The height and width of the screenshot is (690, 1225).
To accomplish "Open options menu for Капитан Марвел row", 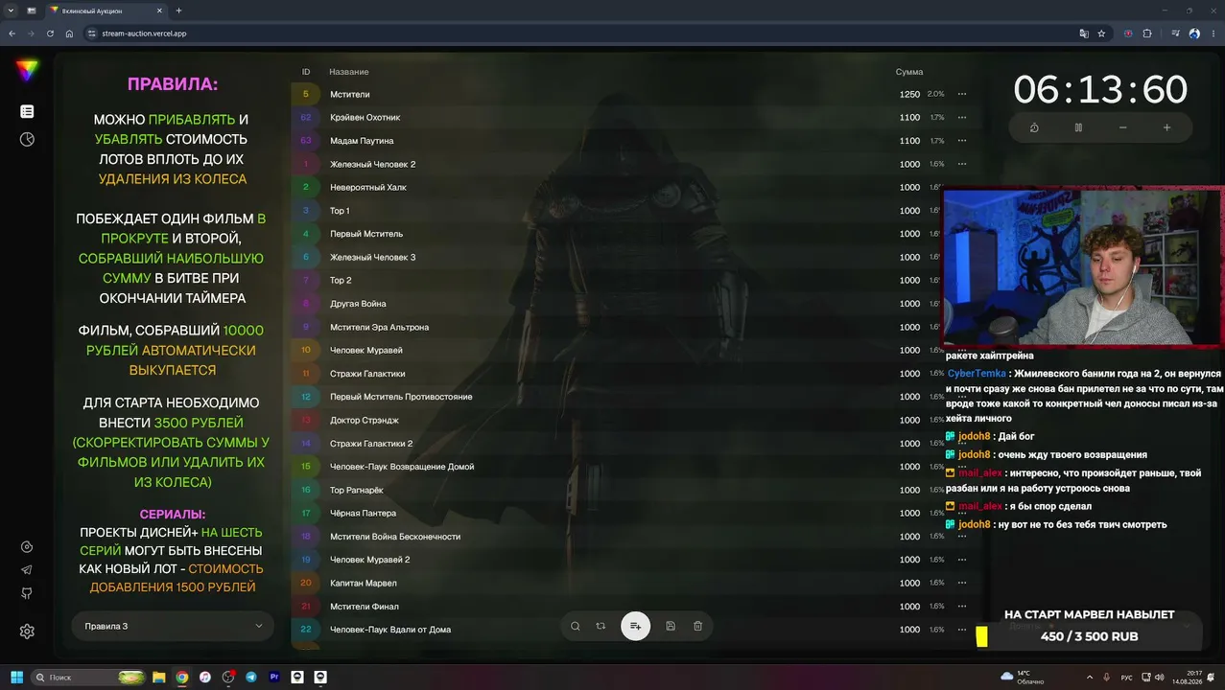I will [962, 583].
